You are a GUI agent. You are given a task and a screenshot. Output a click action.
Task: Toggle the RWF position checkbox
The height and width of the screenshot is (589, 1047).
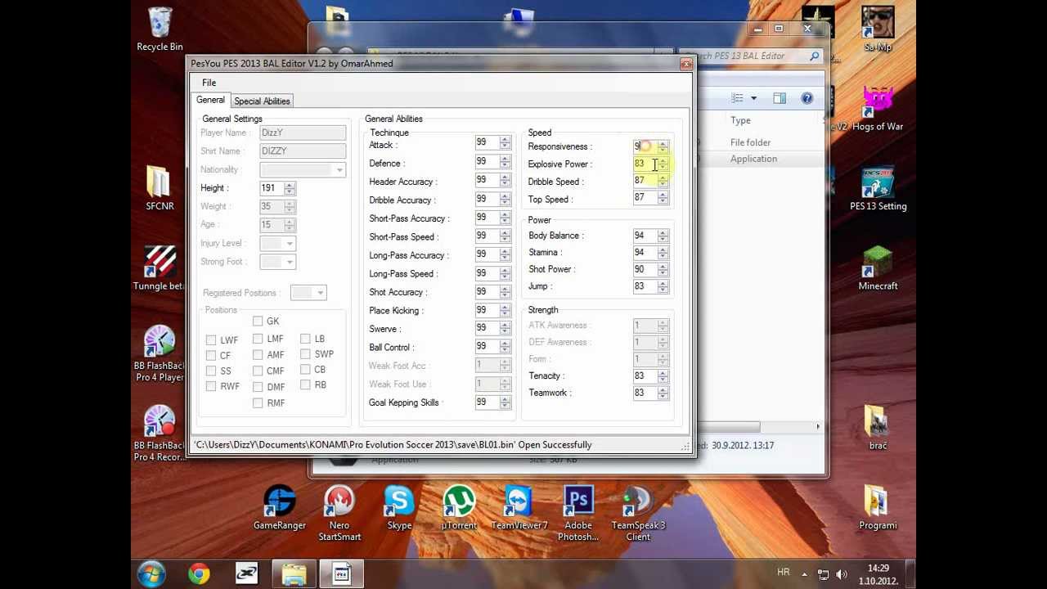[x=211, y=386]
